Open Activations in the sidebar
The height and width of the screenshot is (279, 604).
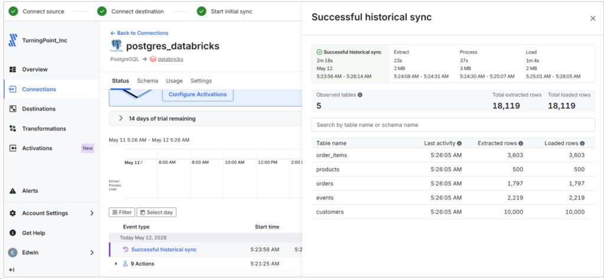37,148
